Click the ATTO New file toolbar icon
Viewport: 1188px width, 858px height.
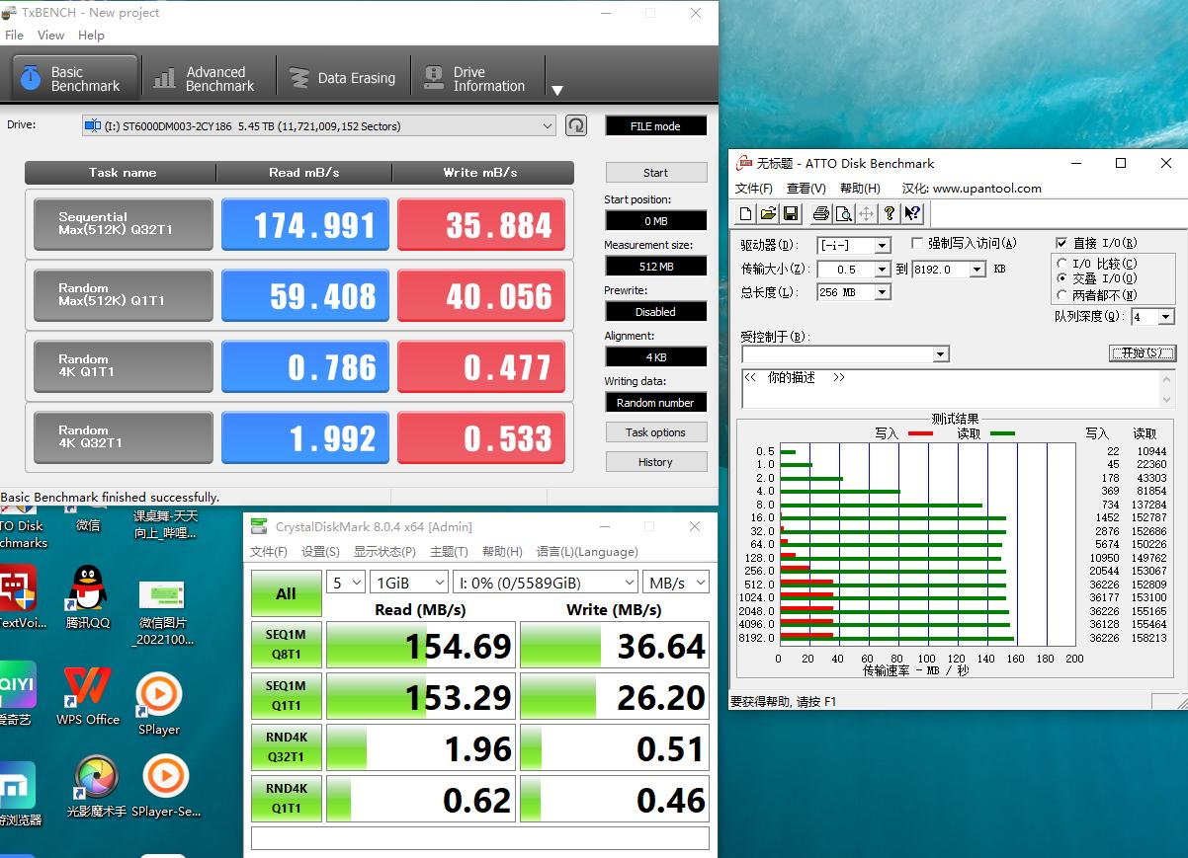click(x=746, y=213)
